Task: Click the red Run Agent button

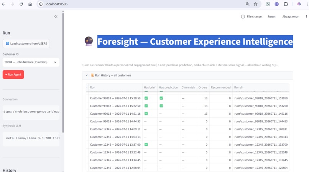Action: [13, 75]
